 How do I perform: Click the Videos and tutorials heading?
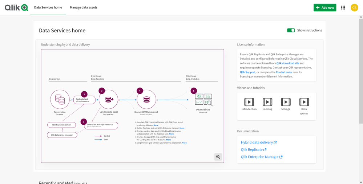(x=251, y=88)
